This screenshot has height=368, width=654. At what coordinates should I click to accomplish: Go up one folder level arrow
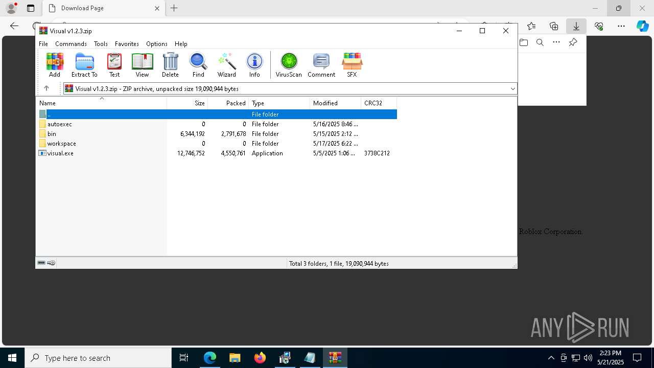pyautogui.click(x=46, y=88)
